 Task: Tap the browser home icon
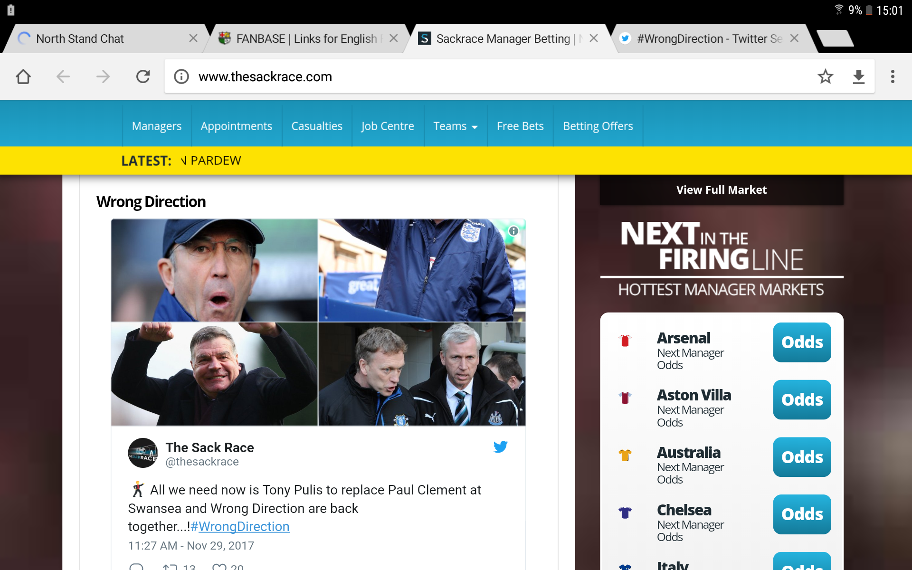click(x=23, y=76)
